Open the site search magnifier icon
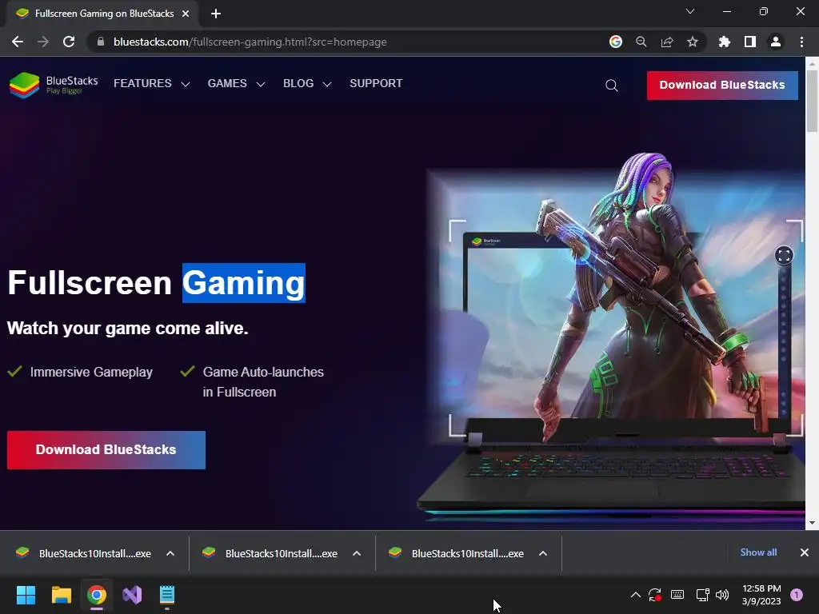The height and width of the screenshot is (614, 819). click(x=612, y=85)
